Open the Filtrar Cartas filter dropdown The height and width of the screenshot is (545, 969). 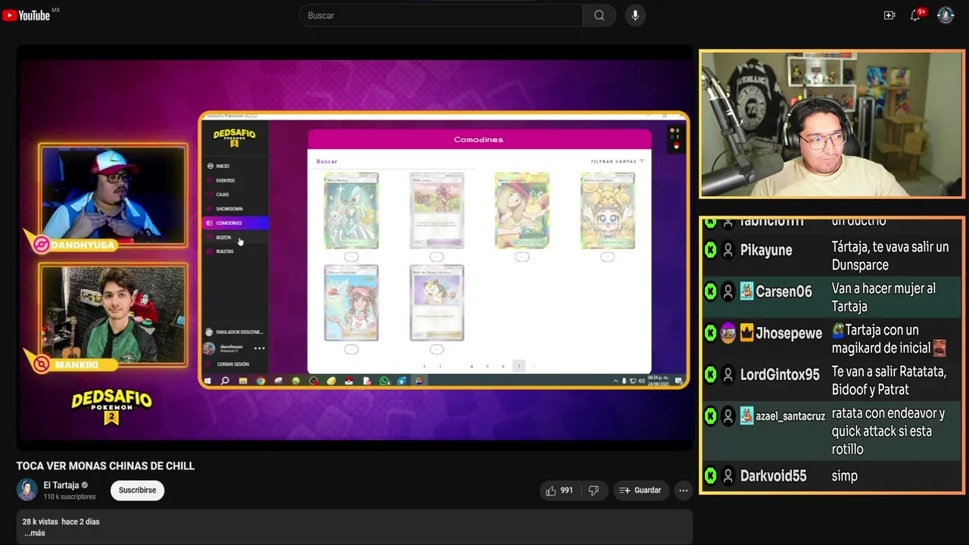(618, 161)
